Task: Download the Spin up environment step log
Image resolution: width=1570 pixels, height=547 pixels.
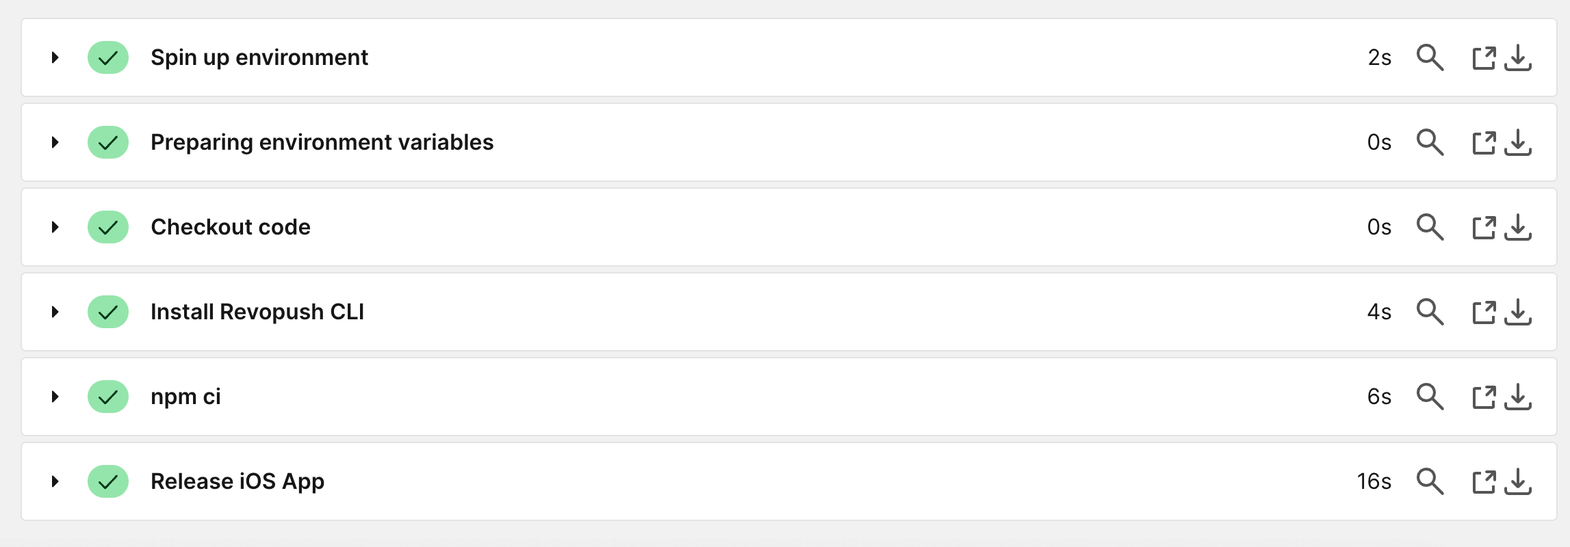Action: point(1518,58)
